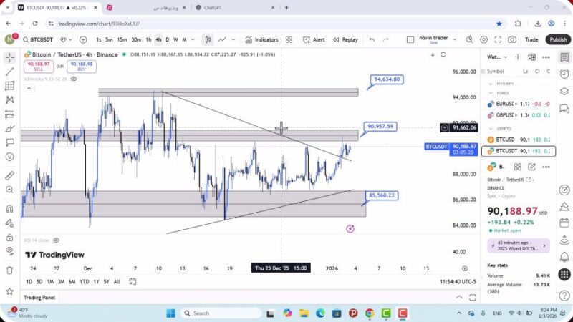The image size is (573, 322).
Task: Toggle Ichimoku indicator visibility eye icon
Action: coord(74,79)
